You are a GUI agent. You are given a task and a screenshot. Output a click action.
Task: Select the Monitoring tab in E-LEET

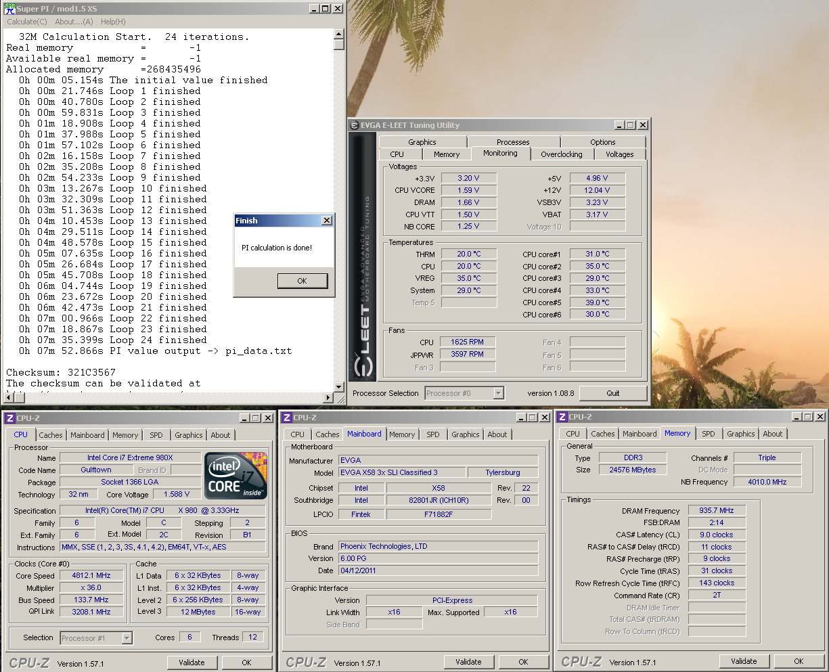(500, 154)
